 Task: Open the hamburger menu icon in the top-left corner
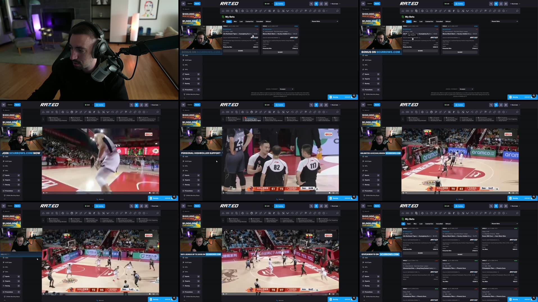183,4
